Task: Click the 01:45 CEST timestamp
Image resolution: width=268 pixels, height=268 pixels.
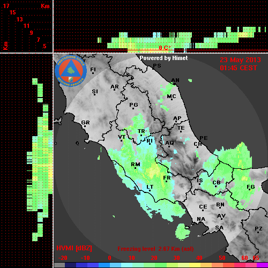Action: pyautogui.click(x=239, y=68)
